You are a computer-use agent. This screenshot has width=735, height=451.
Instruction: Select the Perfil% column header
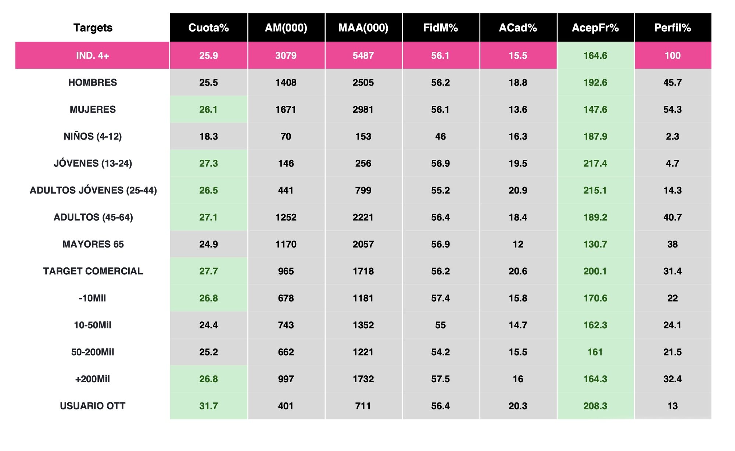pos(672,28)
